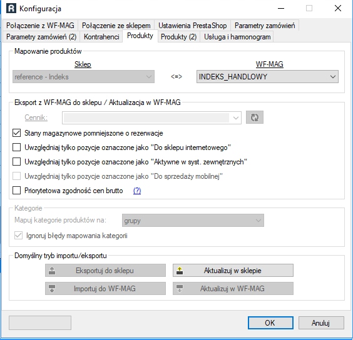The width and height of the screenshot is (353, 340).
Task: Enable "Aktywne w syst. zewnętrznych" checkbox
Action: coord(17,162)
